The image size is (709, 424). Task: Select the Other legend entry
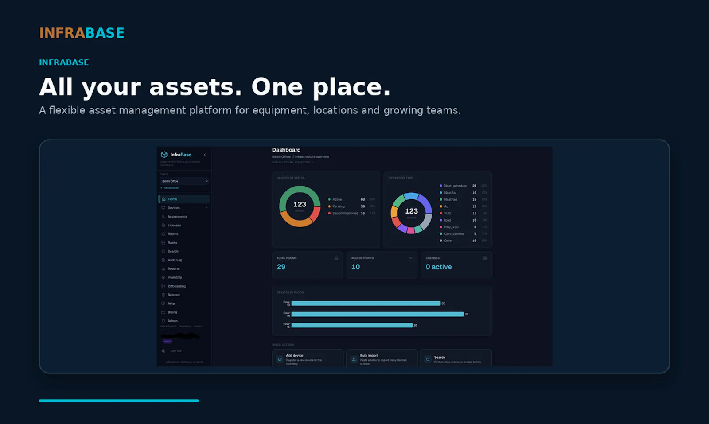coord(463,241)
